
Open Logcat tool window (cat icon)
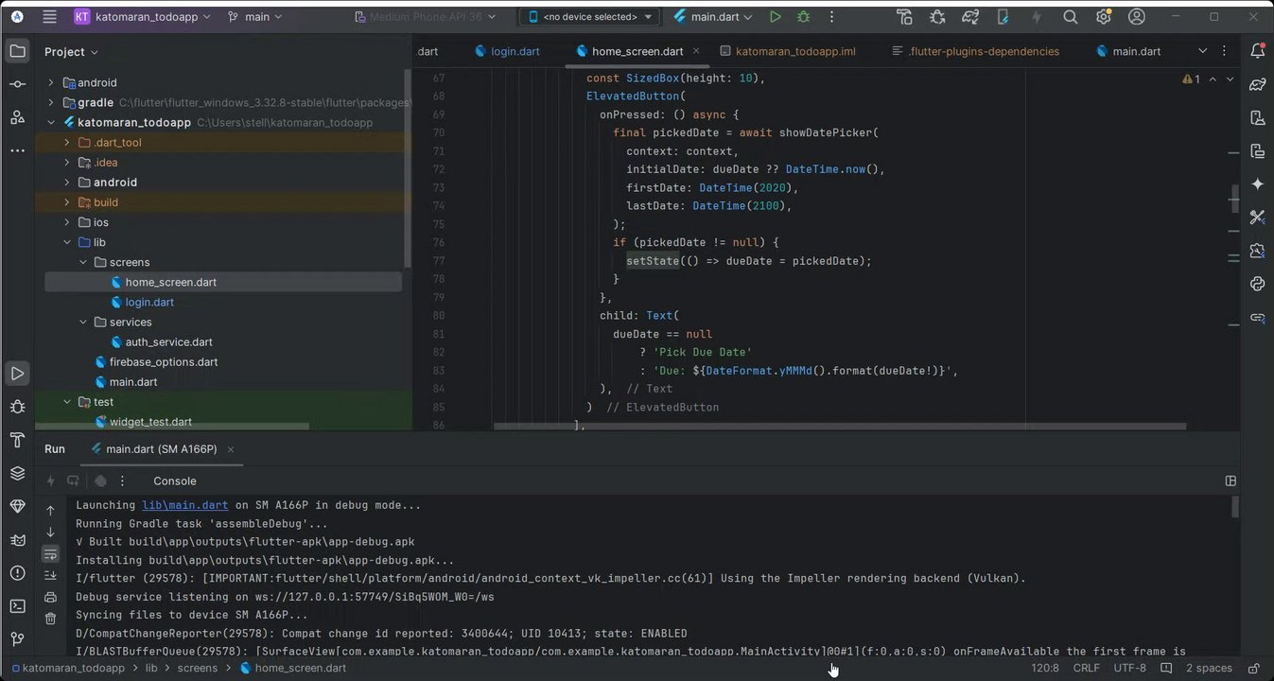tap(17, 540)
